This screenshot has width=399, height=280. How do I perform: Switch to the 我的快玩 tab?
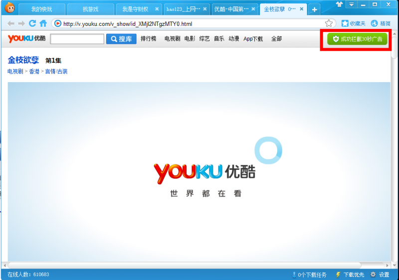41,9
